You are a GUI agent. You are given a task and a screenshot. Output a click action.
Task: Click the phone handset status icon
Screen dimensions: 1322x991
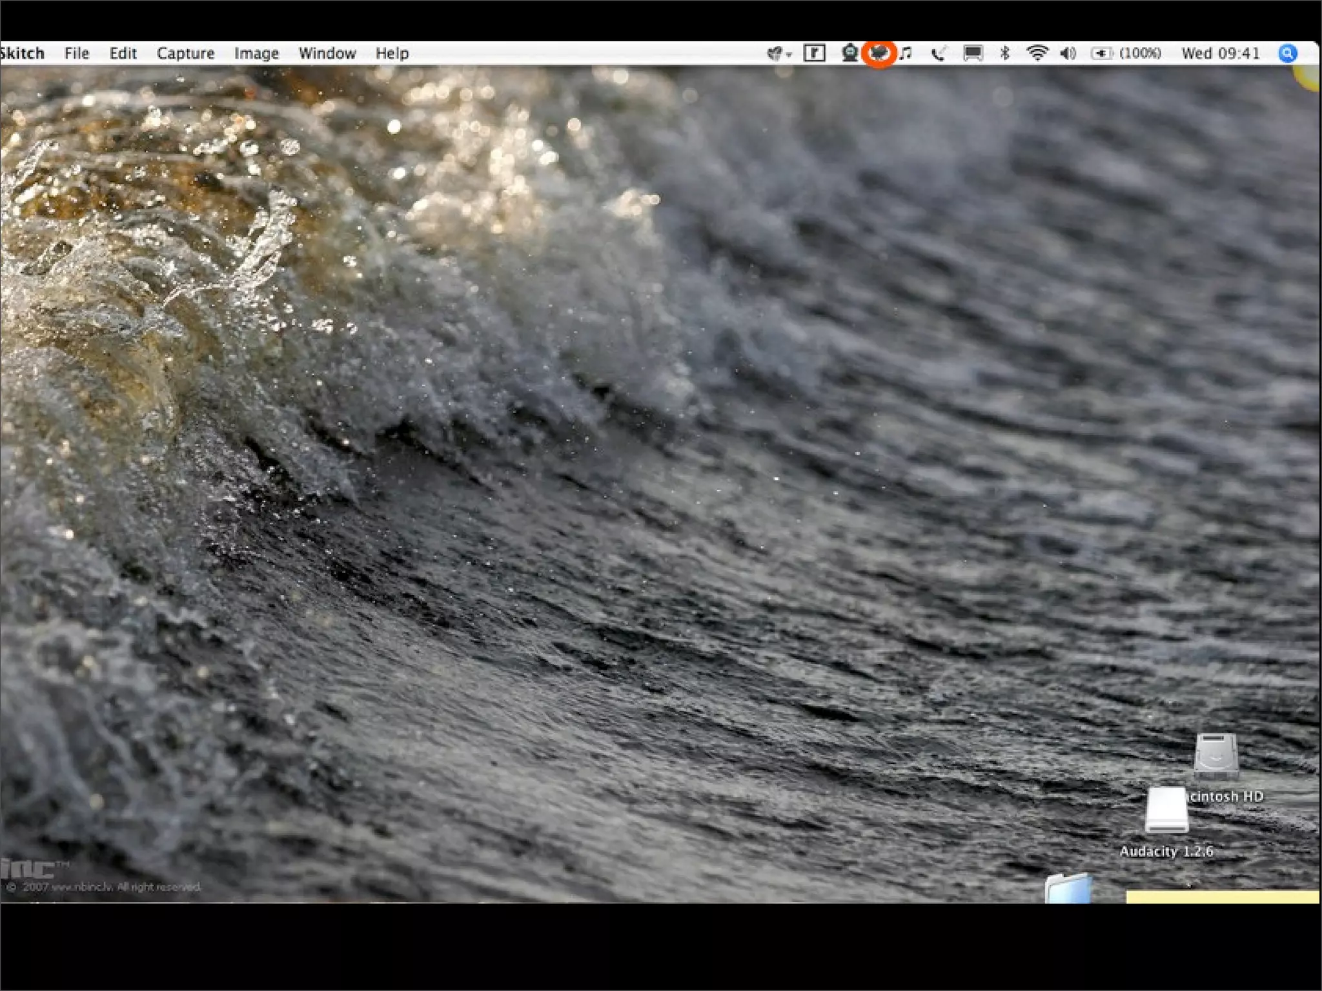click(x=939, y=53)
